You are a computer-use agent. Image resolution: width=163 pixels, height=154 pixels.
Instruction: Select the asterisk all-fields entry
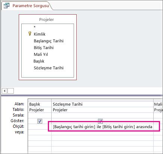(35, 27)
